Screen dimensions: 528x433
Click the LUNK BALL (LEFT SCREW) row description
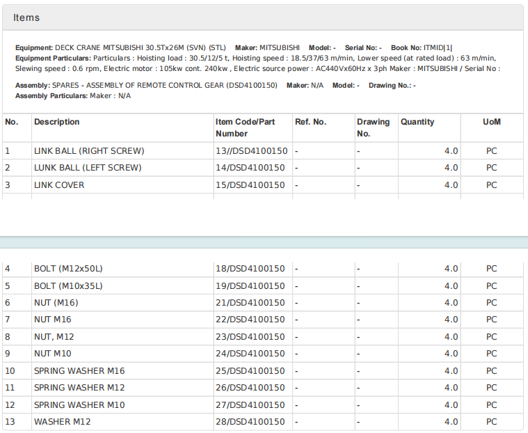point(88,168)
